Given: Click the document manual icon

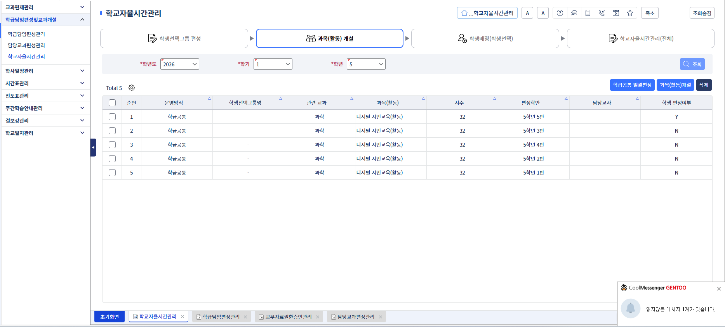Looking at the screenshot, I should click(x=588, y=13).
